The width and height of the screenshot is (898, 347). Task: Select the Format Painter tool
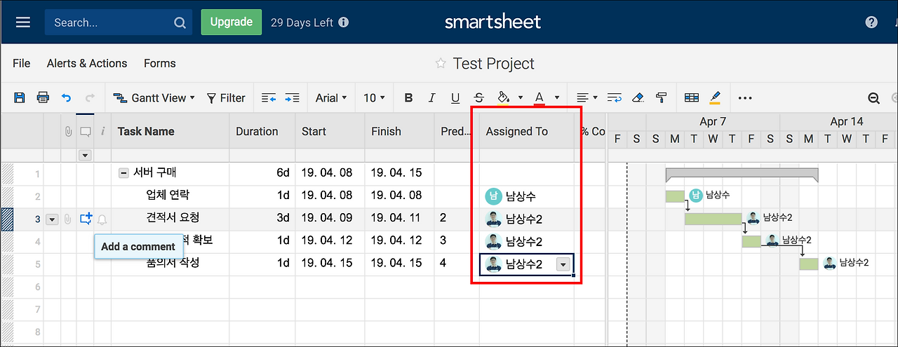661,98
